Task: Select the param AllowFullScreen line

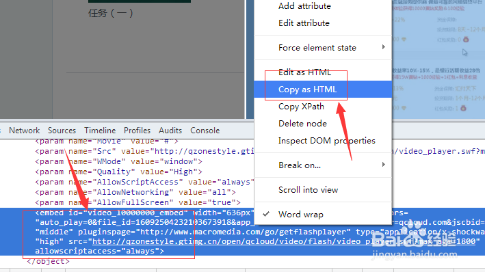Action: click(137, 202)
